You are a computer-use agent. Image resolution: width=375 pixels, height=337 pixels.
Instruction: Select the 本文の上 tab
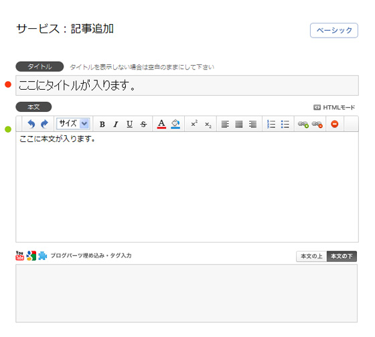(311, 257)
